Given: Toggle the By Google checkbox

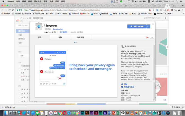Looking at the screenshot, I should [19, 69].
